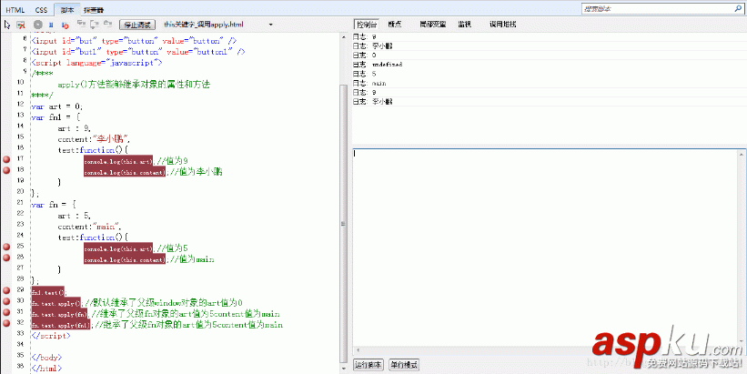Open the 断点 breakpoints tab
Screen dimensions: 747x374
(395, 25)
